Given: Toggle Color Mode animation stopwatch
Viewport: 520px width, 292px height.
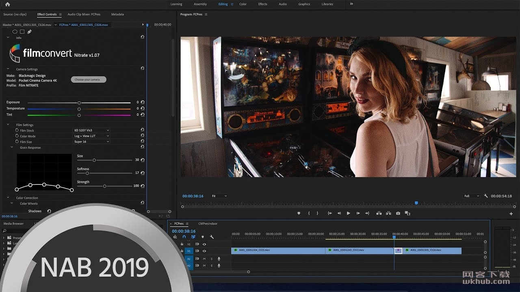Looking at the screenshot, I should pos(17,136).
